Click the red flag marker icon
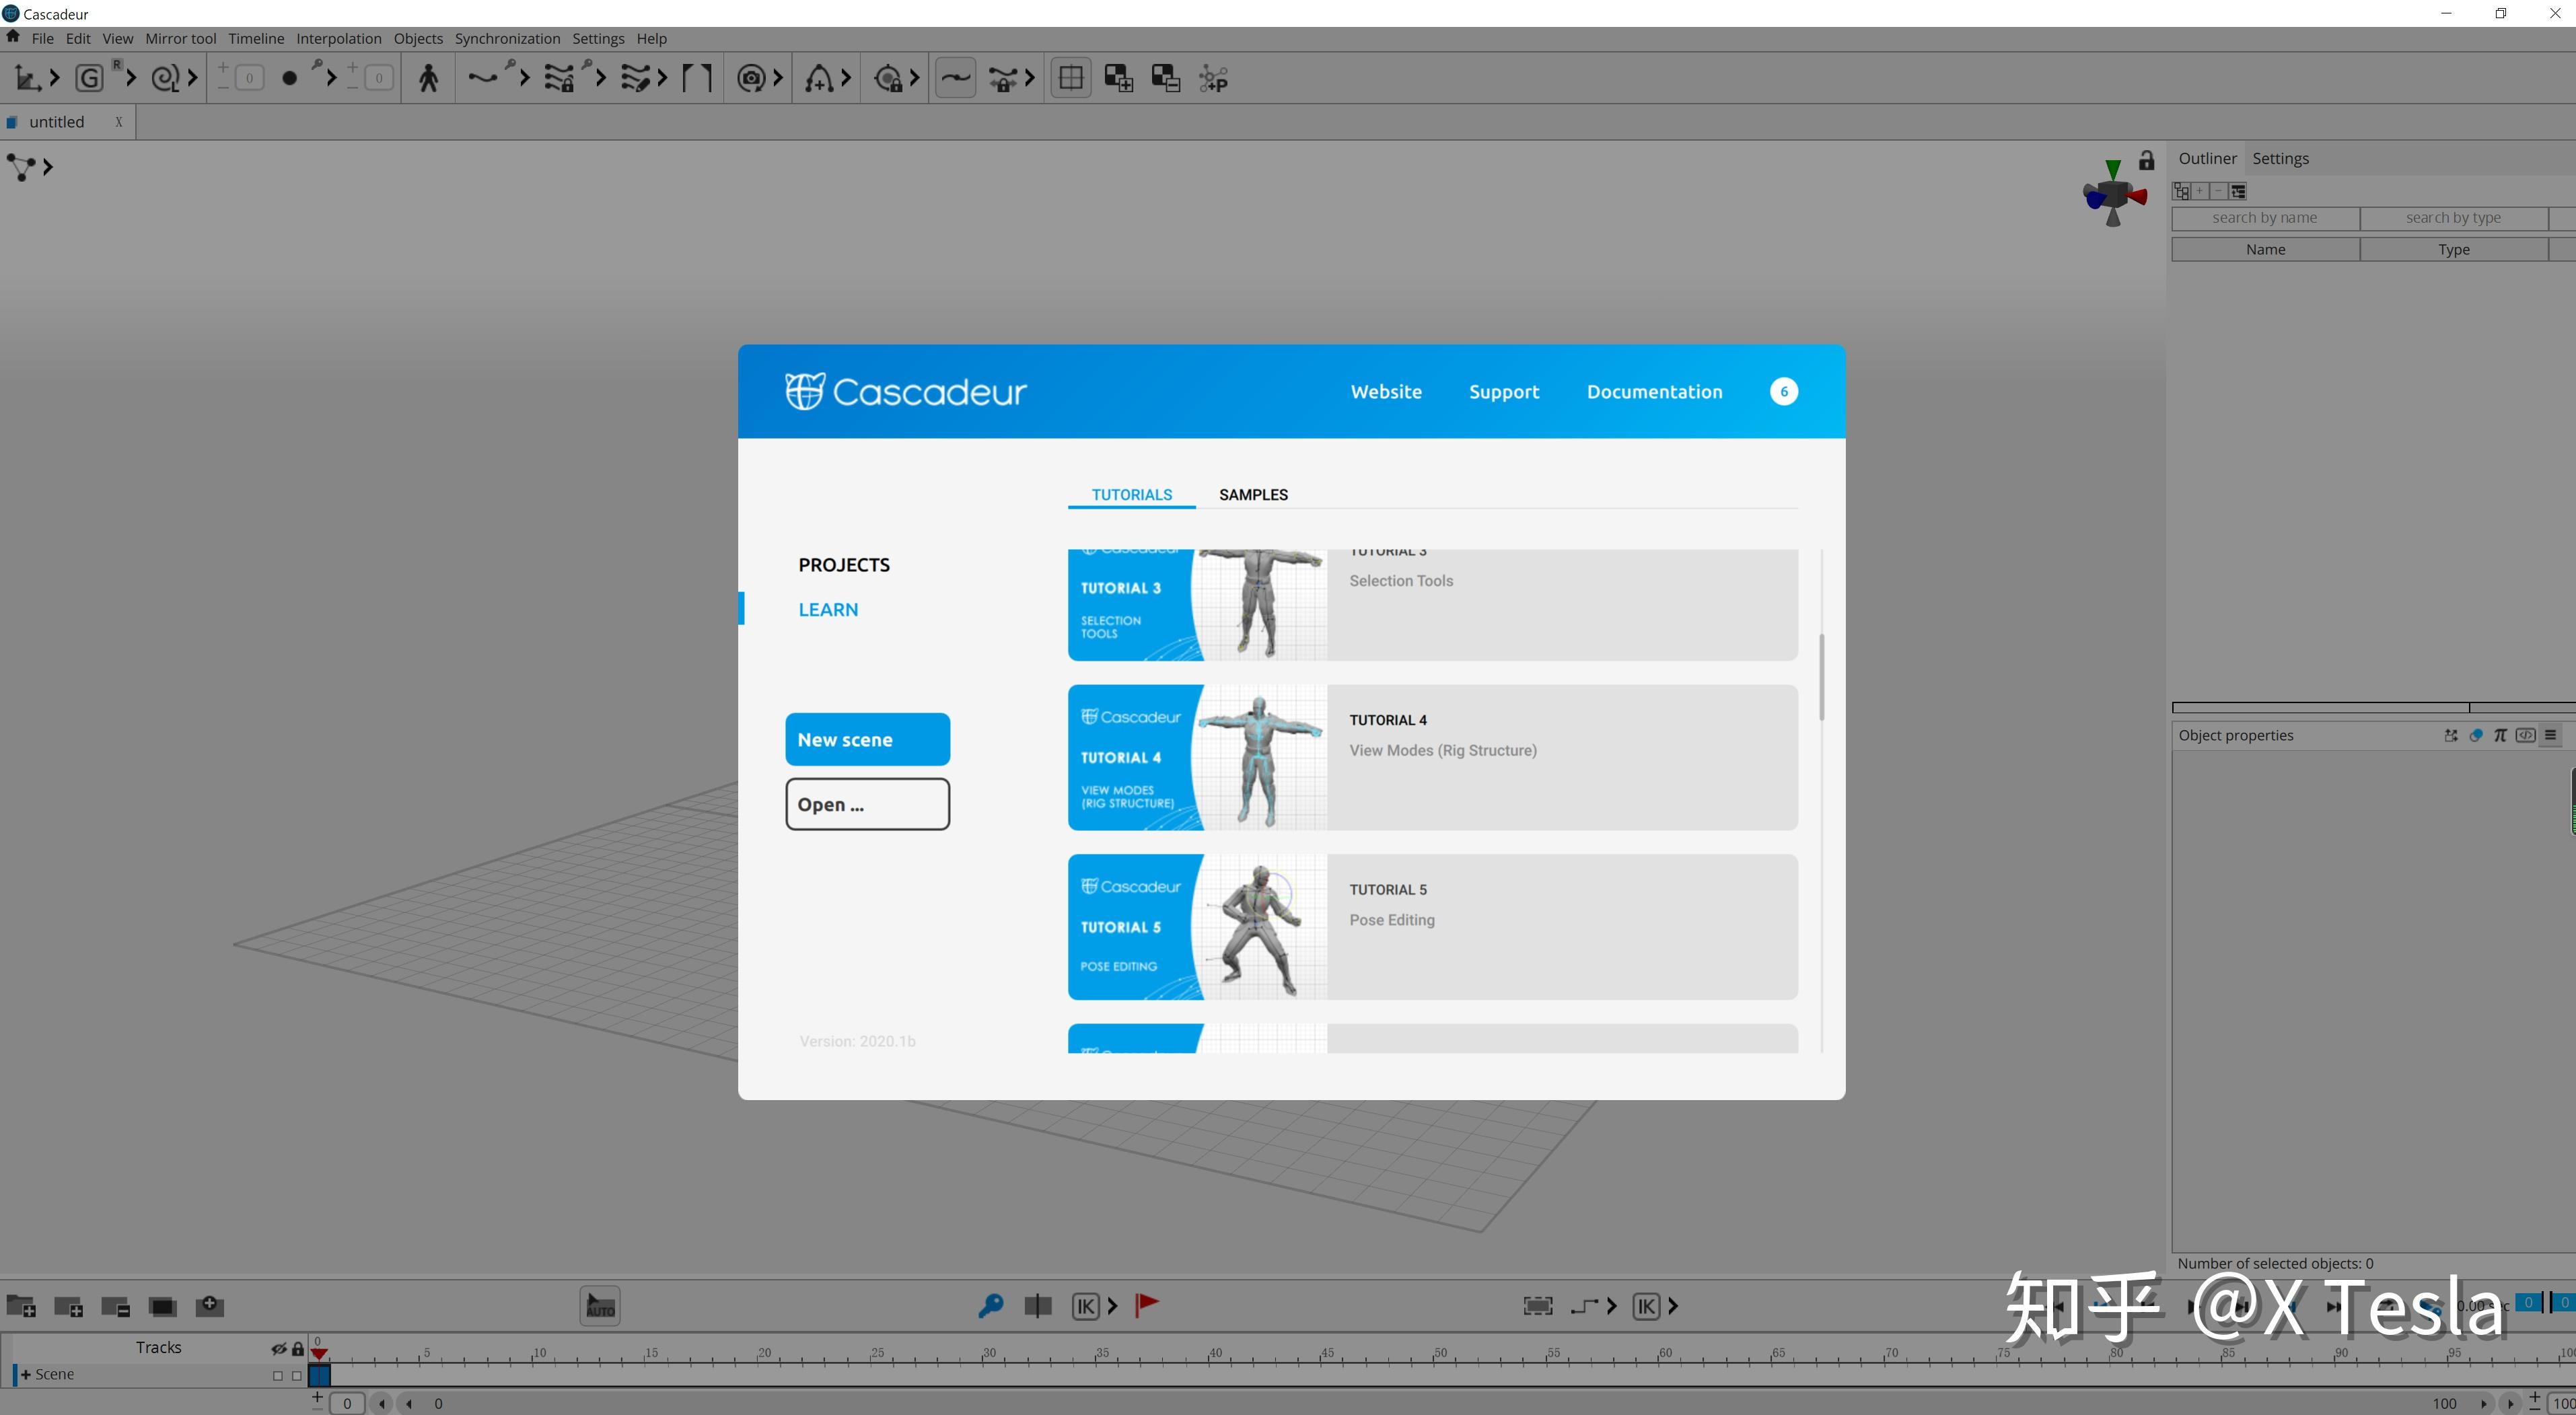Image resolution: width=2576 pixels, height=1415 pixels. pyautogui.click(x=1146, y=1304)
